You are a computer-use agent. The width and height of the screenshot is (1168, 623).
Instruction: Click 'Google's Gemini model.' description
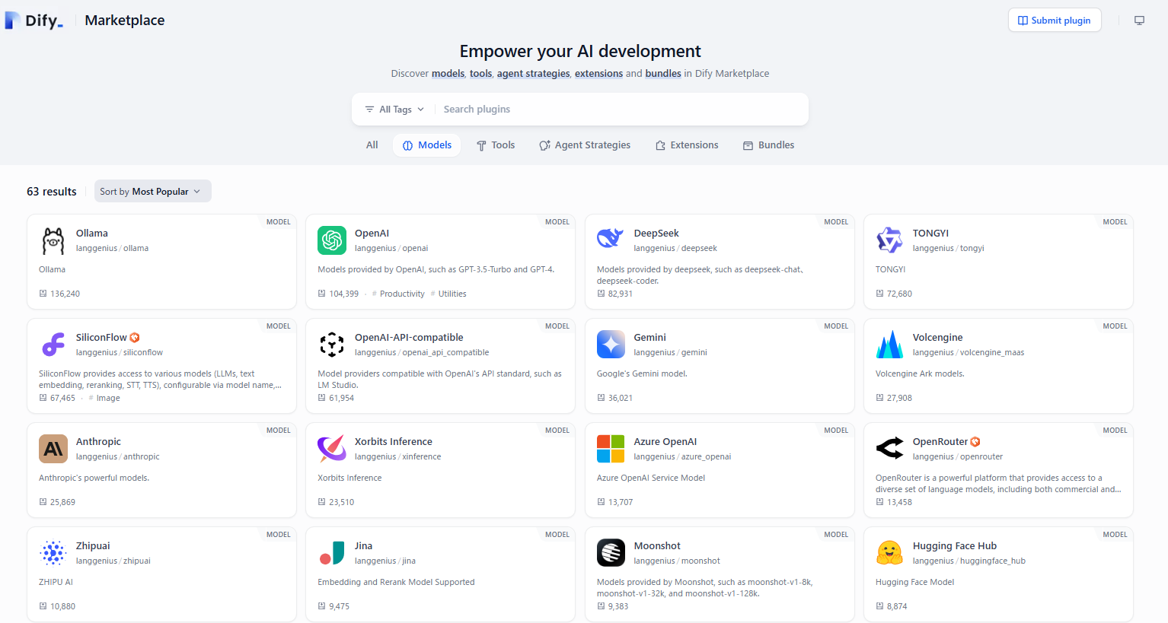[642, 374]
